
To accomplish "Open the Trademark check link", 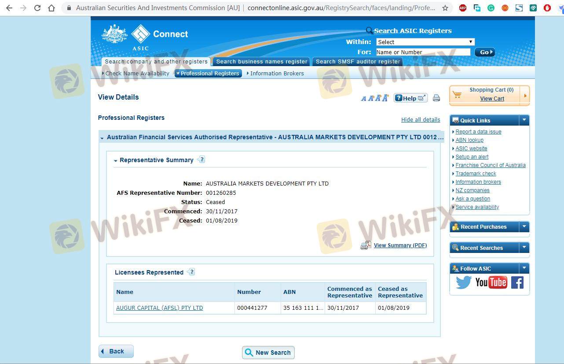I will coord(476,174).
